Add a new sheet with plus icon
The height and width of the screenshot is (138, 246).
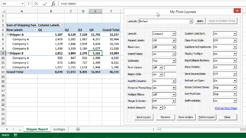78,129
